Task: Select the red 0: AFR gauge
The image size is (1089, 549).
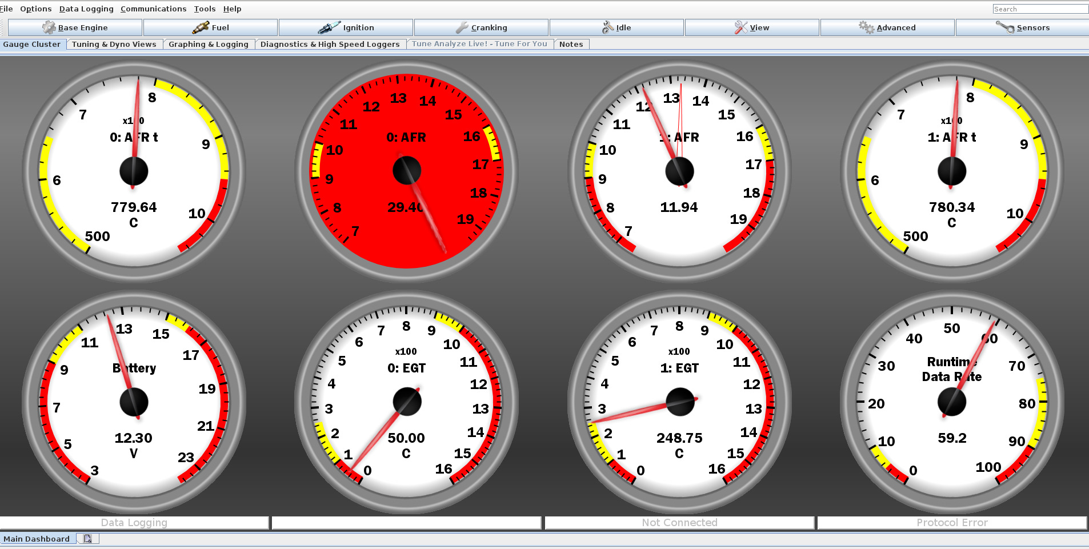Action: click(406, 171)
